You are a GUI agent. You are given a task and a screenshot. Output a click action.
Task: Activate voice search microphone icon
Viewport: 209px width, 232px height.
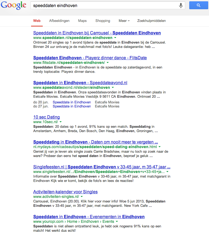tap(181, 5)
